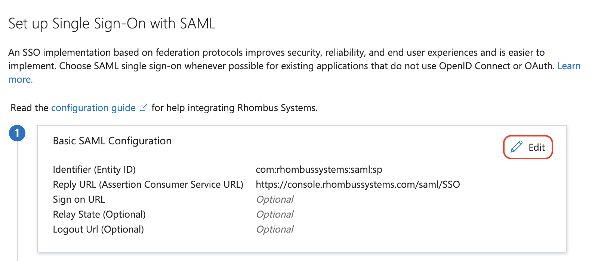Select the Relay State (Optional) label

coord(99,214)
